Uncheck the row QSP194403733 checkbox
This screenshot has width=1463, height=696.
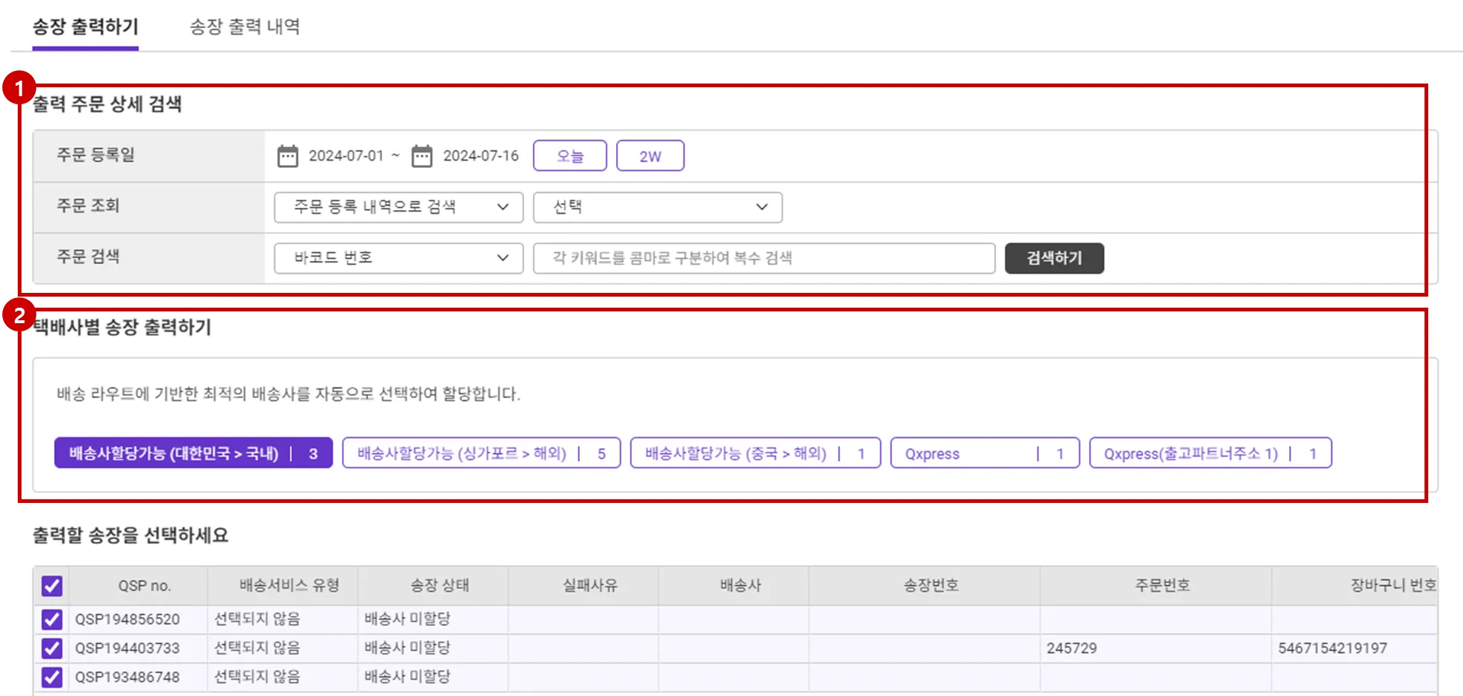pyautogui.click(x=52, y=648)
